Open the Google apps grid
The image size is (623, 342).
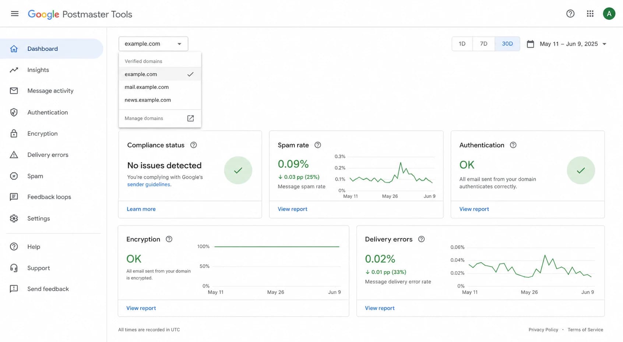(590, 14)
